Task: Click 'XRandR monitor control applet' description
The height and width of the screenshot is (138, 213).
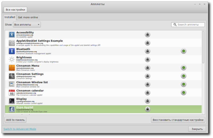Action: click(29, 103)
